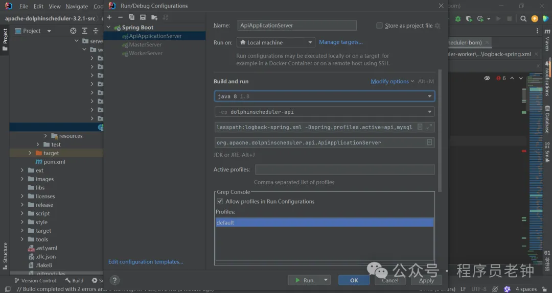Click the Copy Configuration icon
552x293 pixels.
[x=131, y=17]
